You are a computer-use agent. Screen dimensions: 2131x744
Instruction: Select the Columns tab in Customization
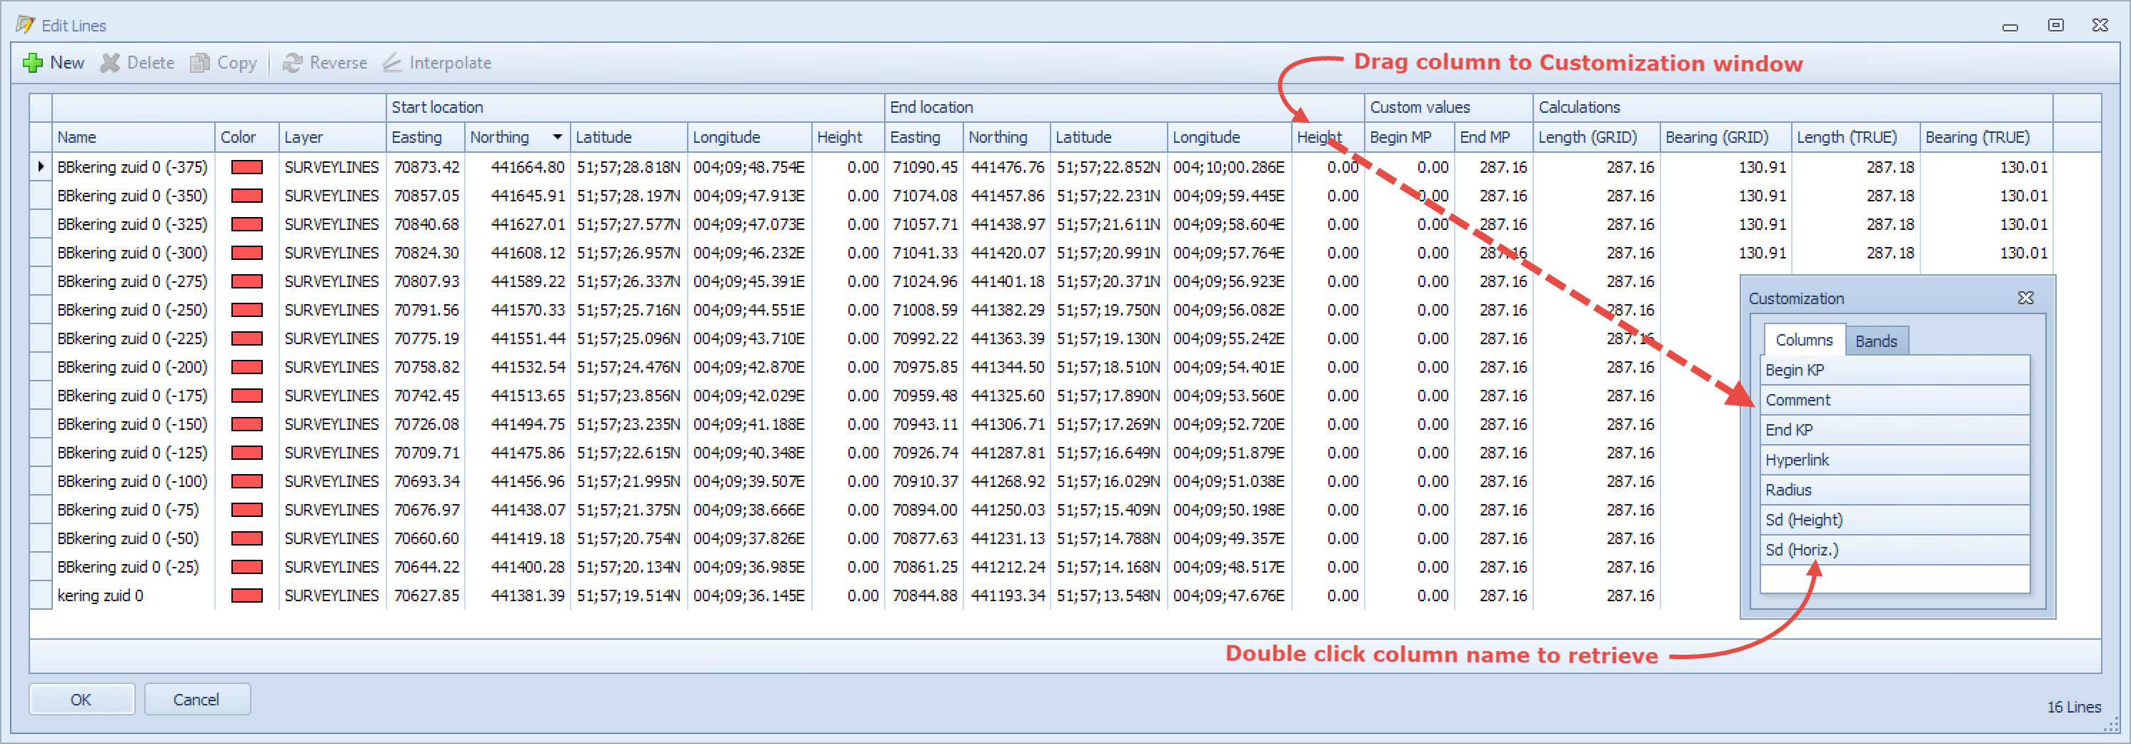pyautogui.click(x=1803, y=340)
